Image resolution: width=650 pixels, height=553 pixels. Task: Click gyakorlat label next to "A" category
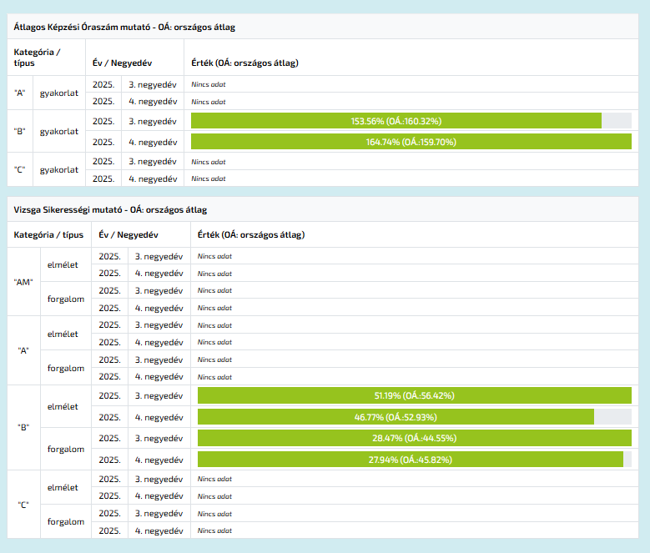(59, 93)
